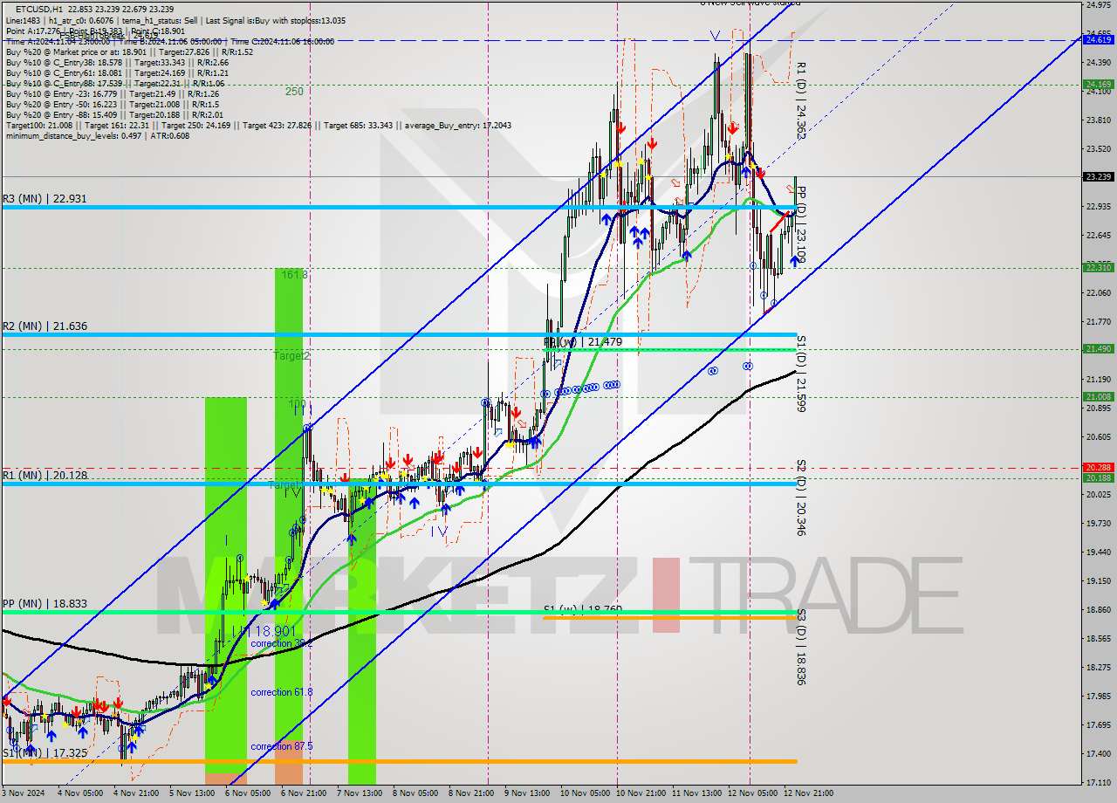Viewport: 1117px width, 803px height.
Task: Select the 10 Nov 21:00 time label
Action: coord(639,793)
